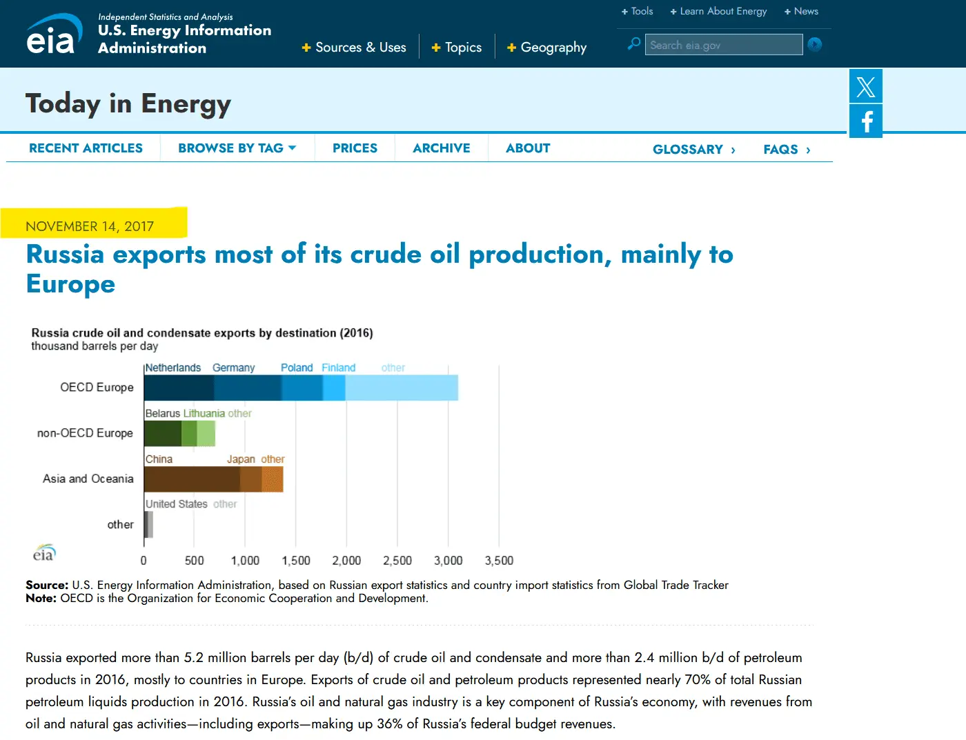Viewport: 966px width, 740px height.
Task: Click the article headline about Russia's crude exports
Action: tap(379, 269)
